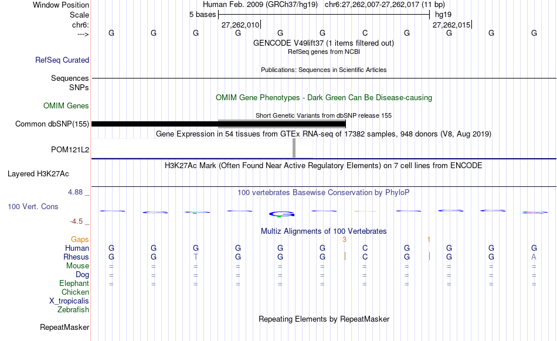Click Repeating Elements by RepeatMasker title
This screenshot has height=341, width=557.
[x=324, y=319]
